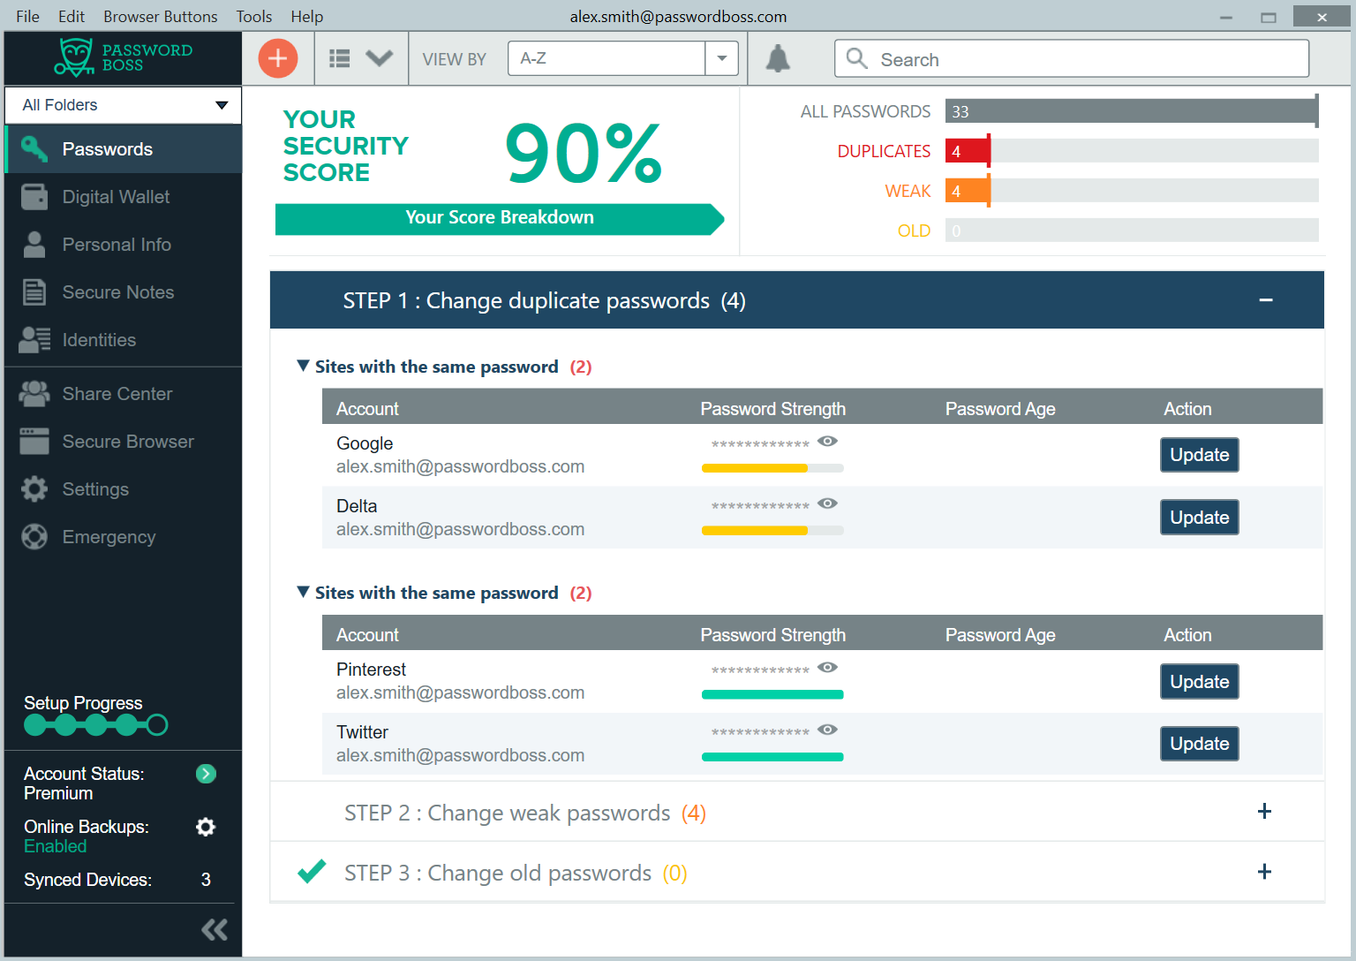Click the Password Boss owl logo
1356x961 pixels.
pyautogui.click(x=75, y=57)
